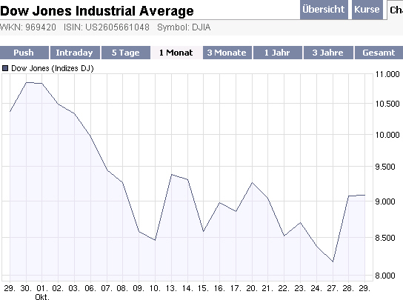Select the ISIN: US2605661048 text
The image size is (403, 300).
coord(107,27)
